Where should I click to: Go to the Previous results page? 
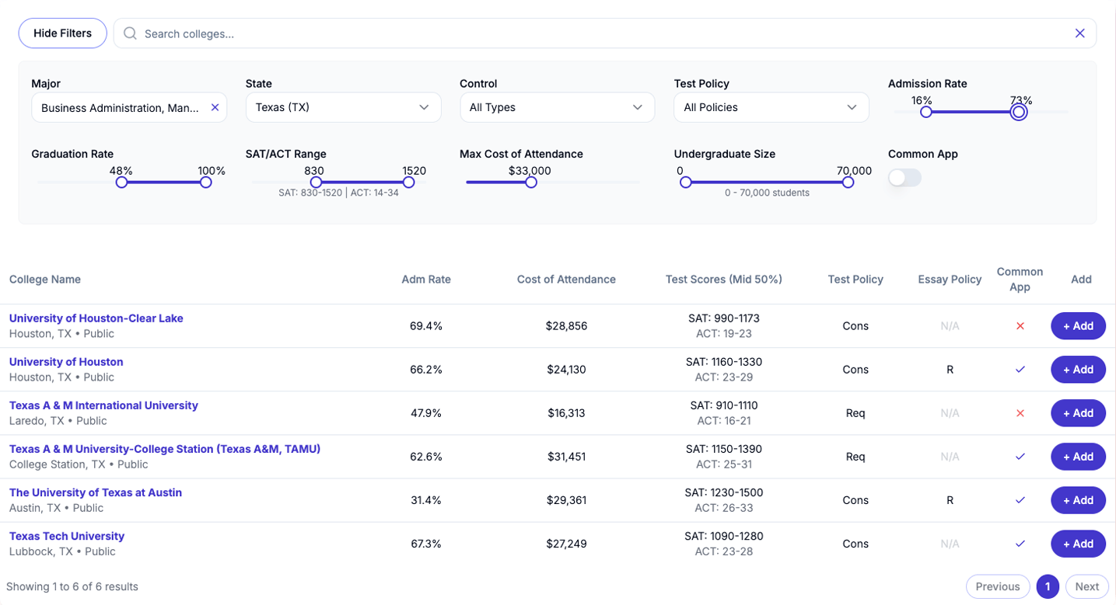pyautogui.click(x=998, y=586)
